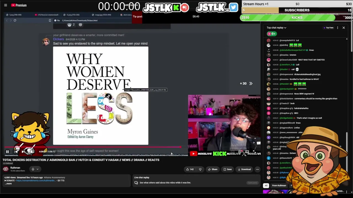
Task: Open the Why Women Deserve Less image
Action: (101, 96)
